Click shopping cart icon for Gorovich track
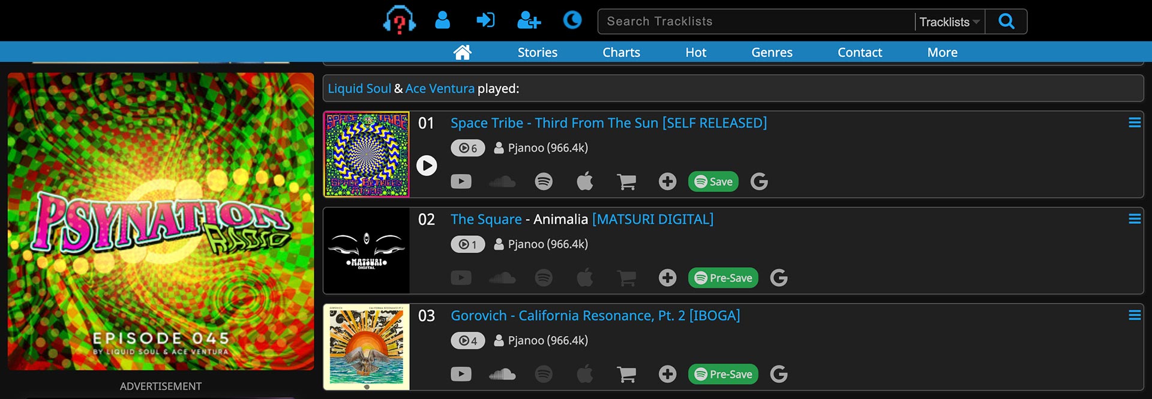Screen dimensions: 1152x399 click(x=626, y=374)
